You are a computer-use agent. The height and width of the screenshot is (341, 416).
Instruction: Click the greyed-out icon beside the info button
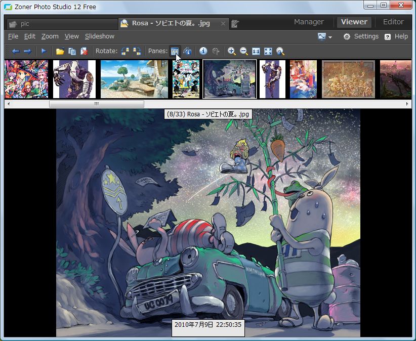click(216, 51)
